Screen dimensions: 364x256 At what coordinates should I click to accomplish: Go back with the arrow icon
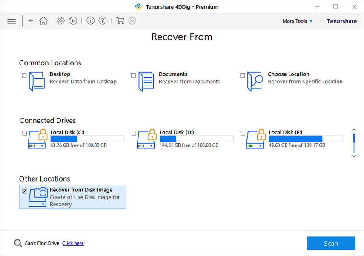pos(31,21)
